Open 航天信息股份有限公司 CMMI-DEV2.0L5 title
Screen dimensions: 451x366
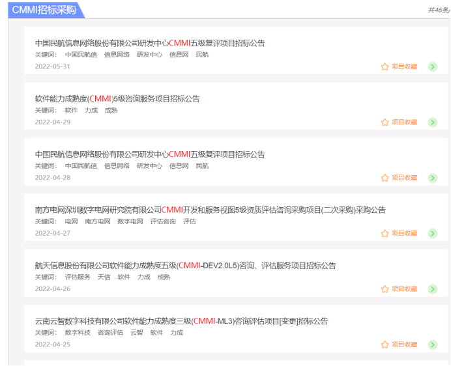point(186,265)
